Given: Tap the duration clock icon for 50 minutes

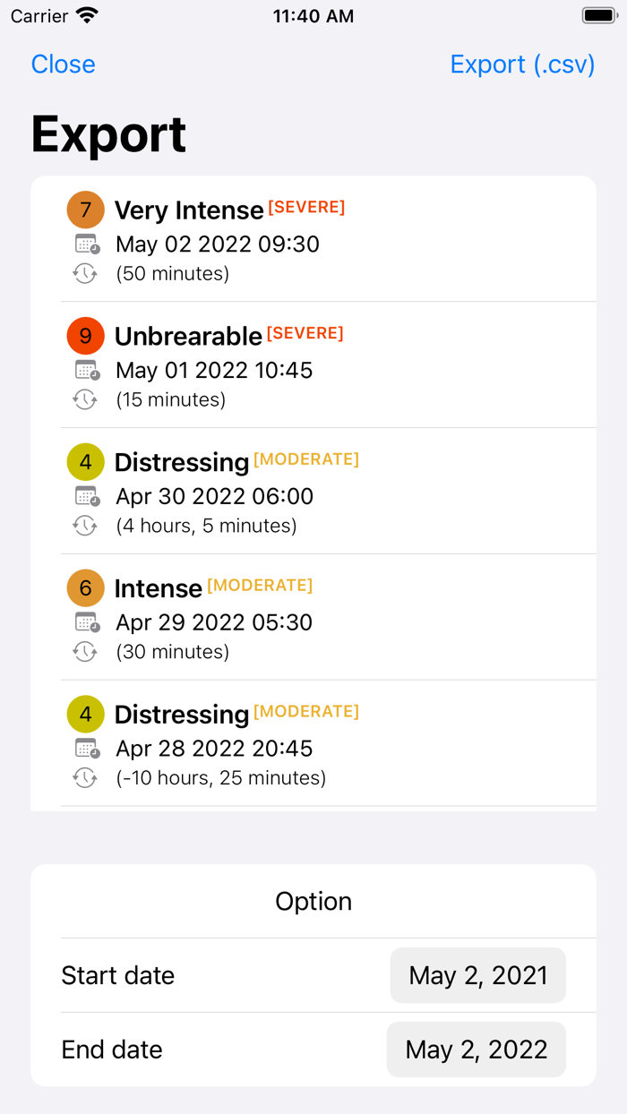Looking at the screenshot, I should tap(85, 273).
